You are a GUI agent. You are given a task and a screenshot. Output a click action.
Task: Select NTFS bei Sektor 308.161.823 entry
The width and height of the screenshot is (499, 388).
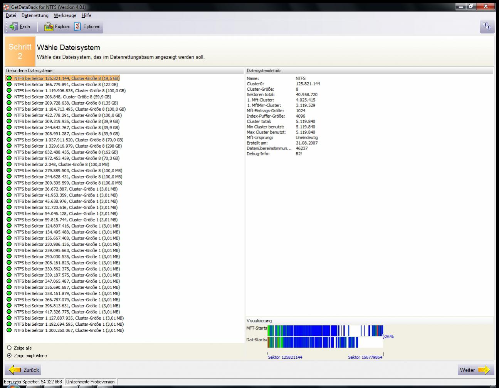63,263
